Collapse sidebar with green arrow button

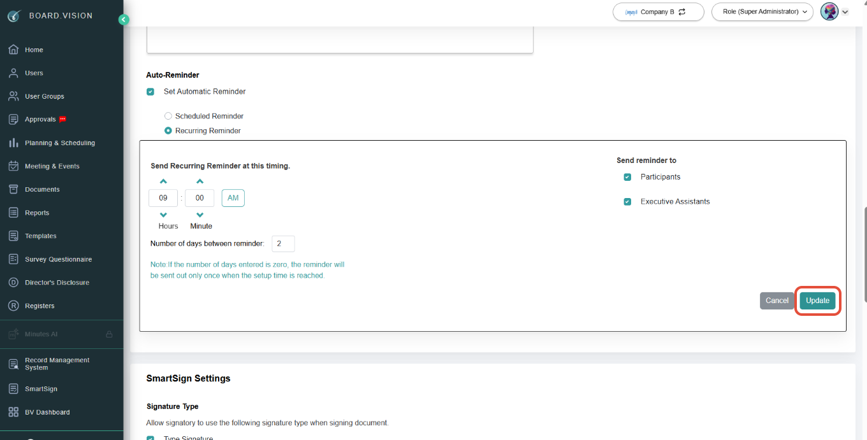(x=124, y=20)
